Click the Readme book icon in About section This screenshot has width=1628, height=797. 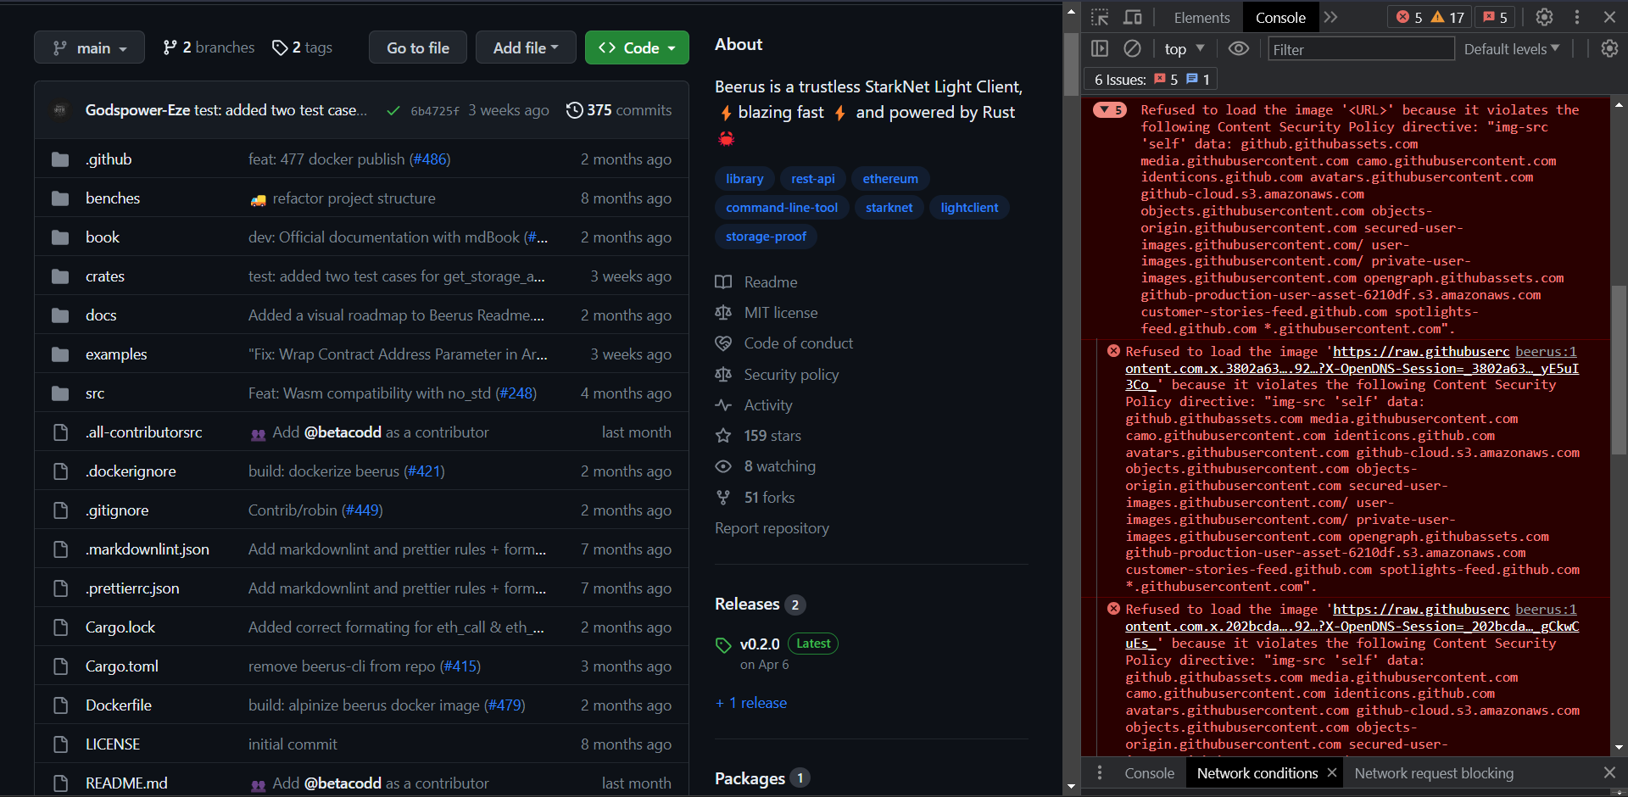[x=723, y=281]
